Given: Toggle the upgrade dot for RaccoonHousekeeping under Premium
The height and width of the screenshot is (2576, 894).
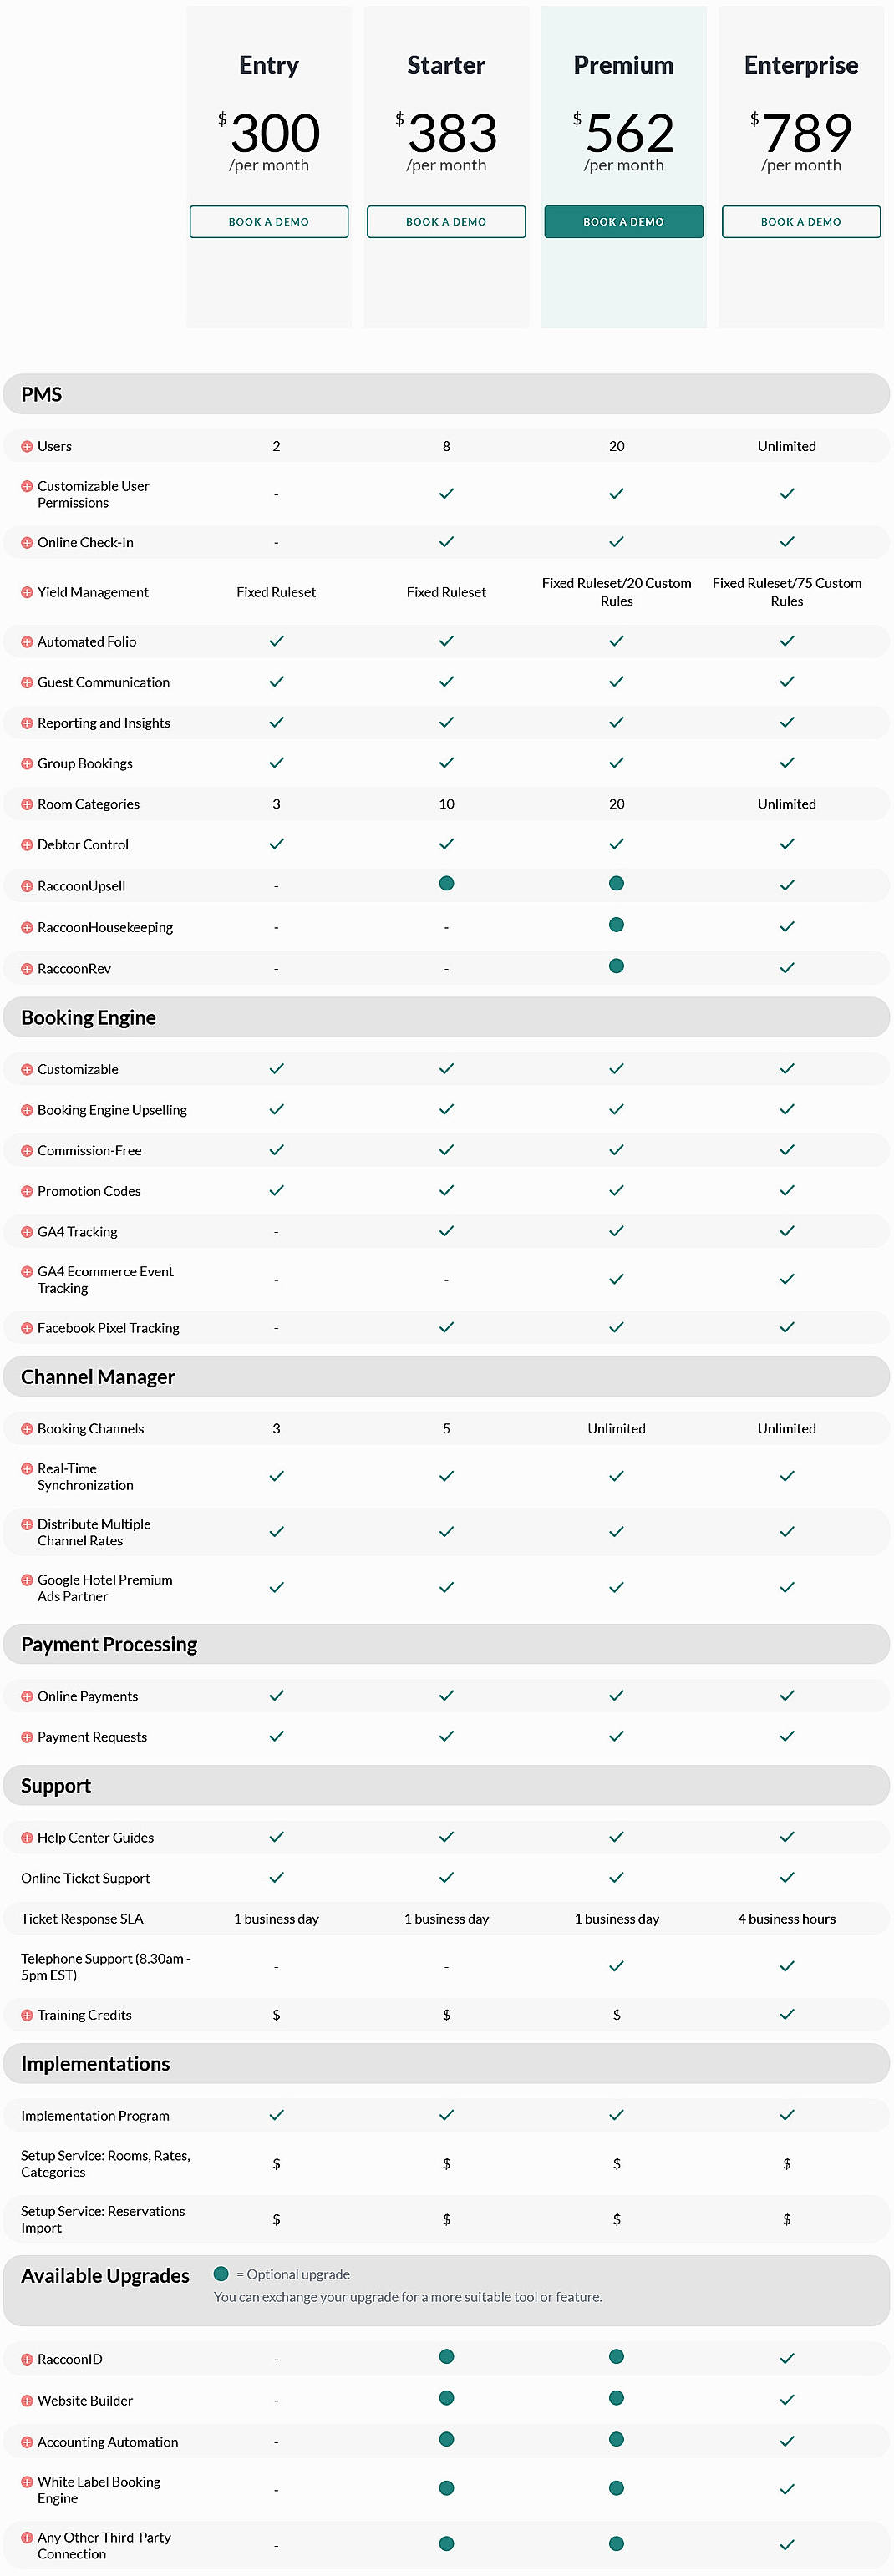Looking at the screenshot, I should [x=617, y=925].
